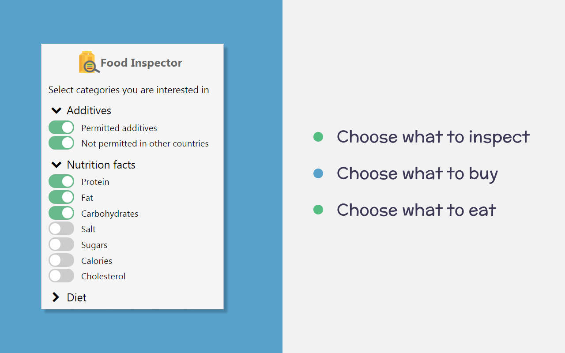Screen dimensions: 565x353
Task: Click green bullet beside Choose what to inspect
Action: (318, 137)
